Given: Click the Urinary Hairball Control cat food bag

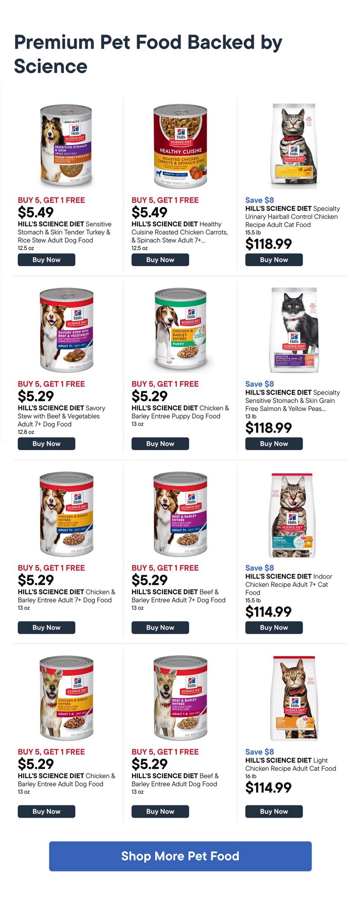Looking at the screenshot, I should click(x=294, y=145).
